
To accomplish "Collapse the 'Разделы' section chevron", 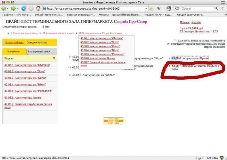I will click(x=54, y=58).
